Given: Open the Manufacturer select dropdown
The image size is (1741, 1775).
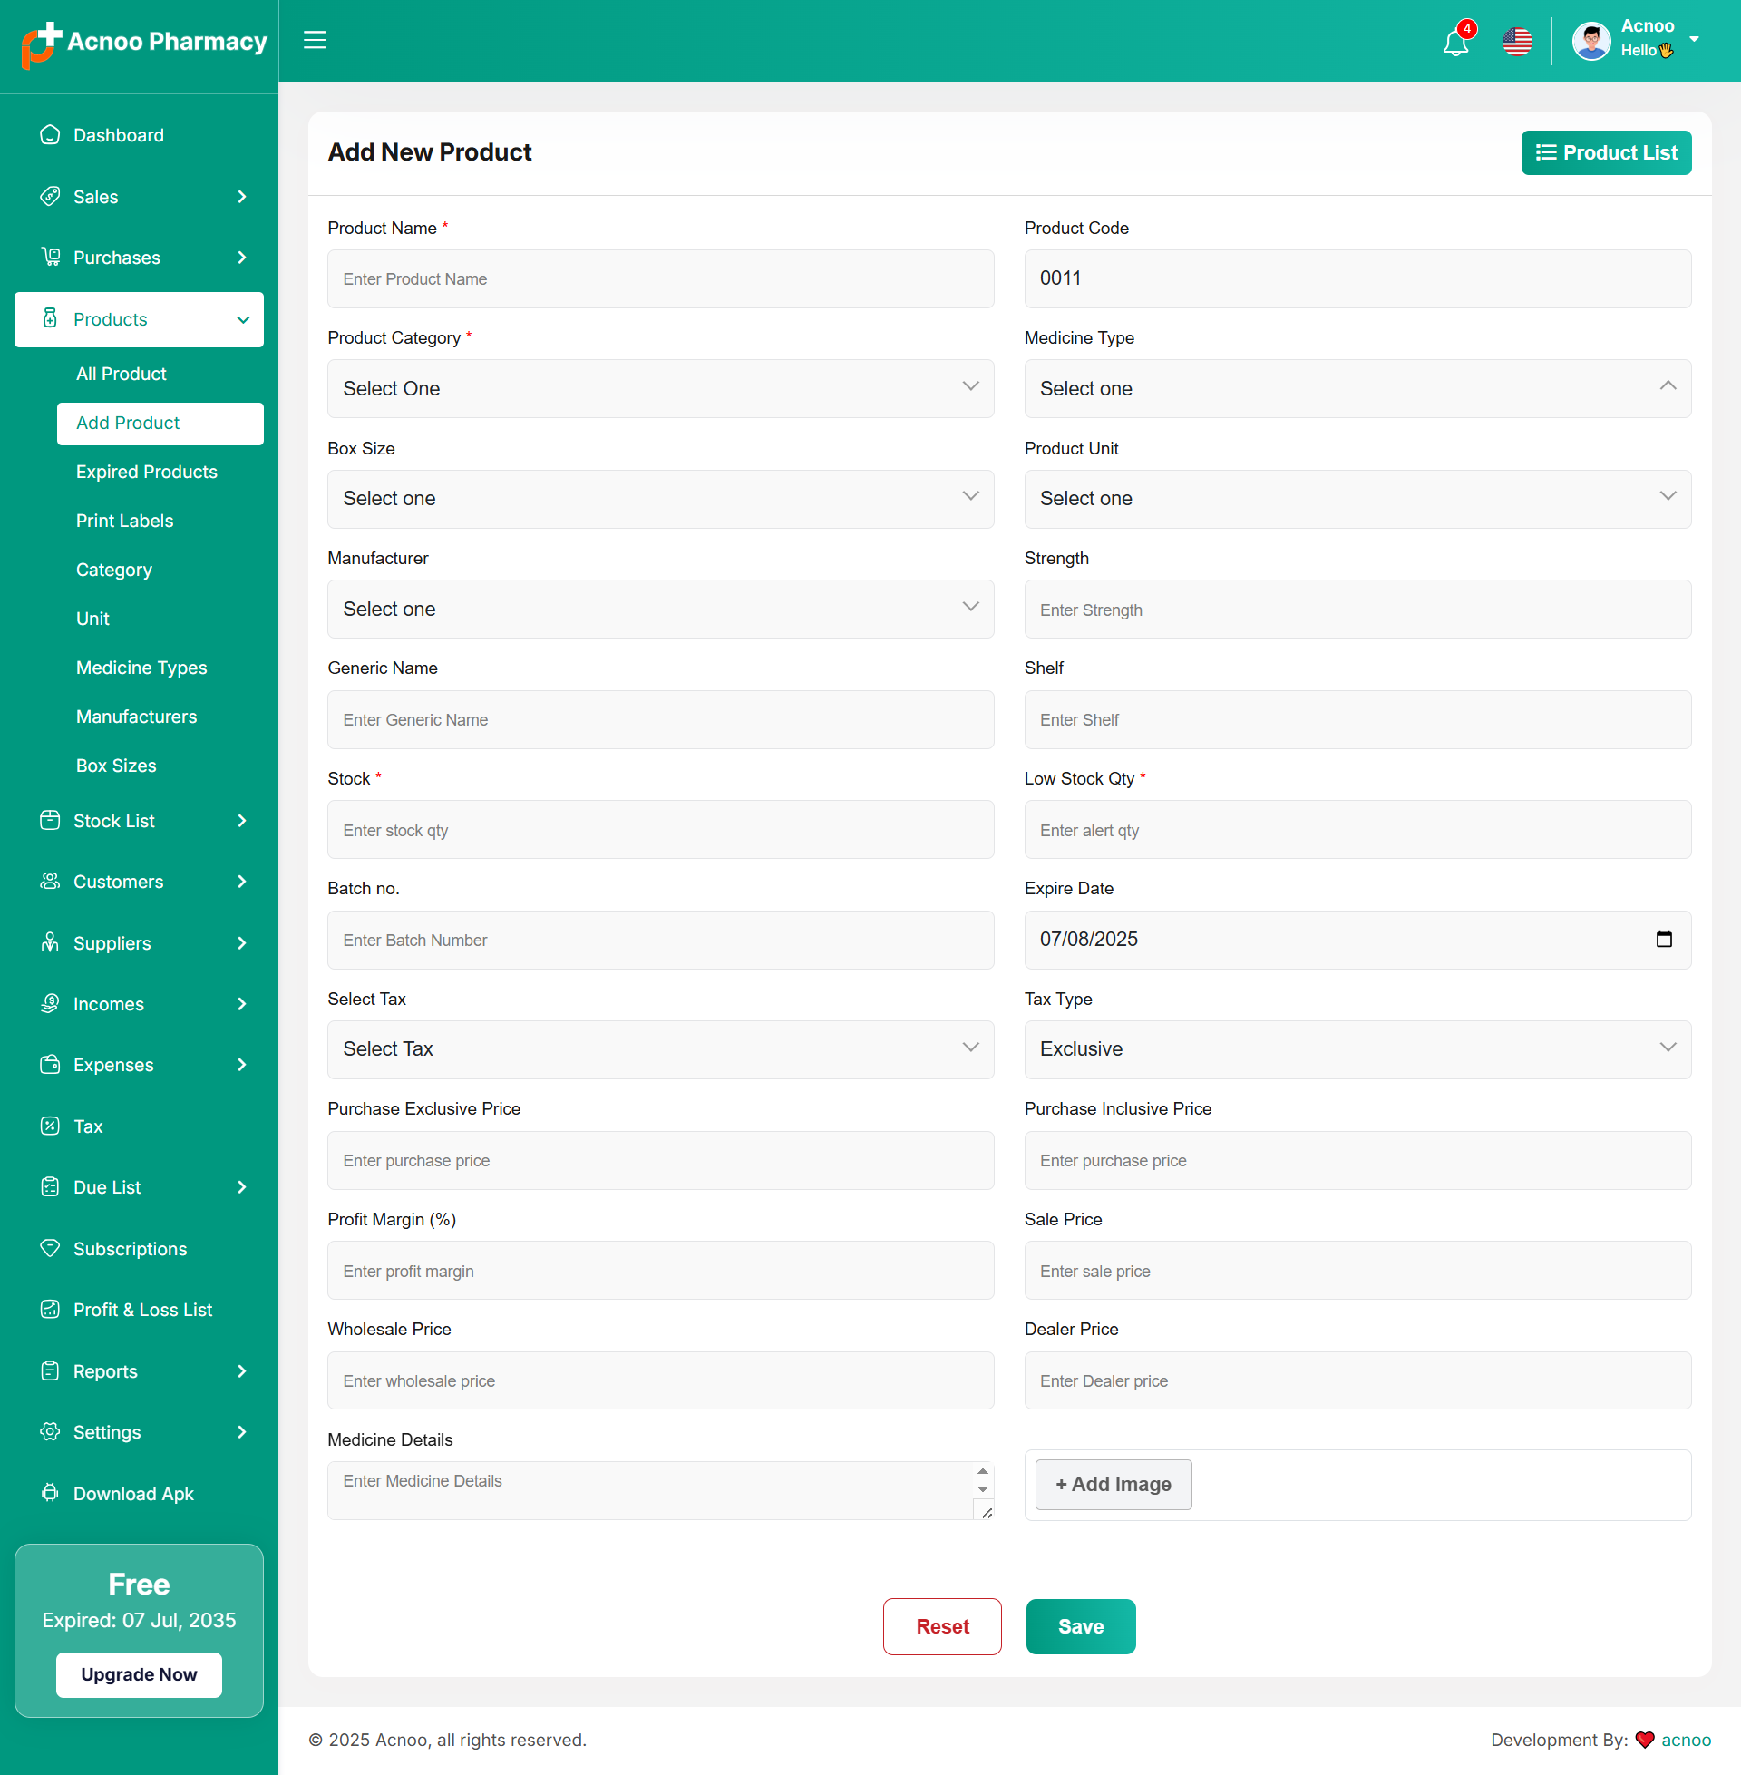Looking at the screenshot, I should point(660,609).
